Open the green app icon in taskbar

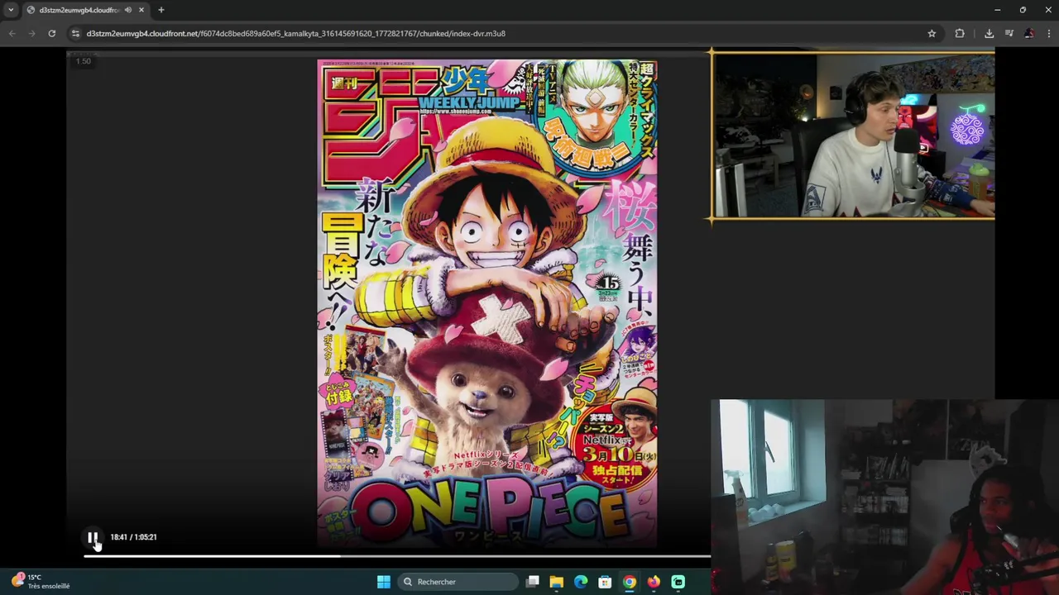click(x=678, y=582)
